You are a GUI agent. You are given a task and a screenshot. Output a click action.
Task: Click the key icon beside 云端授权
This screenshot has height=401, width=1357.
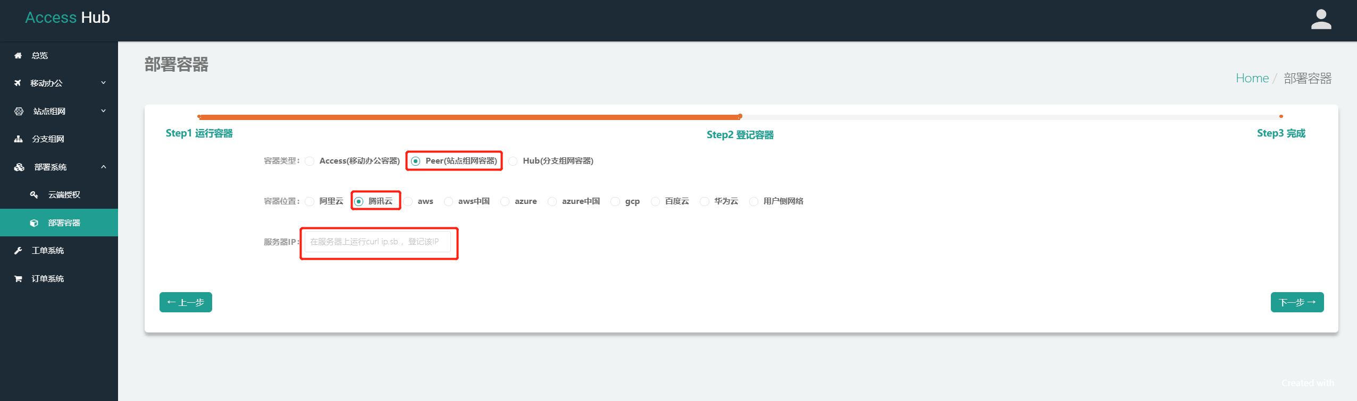[34, 194]
